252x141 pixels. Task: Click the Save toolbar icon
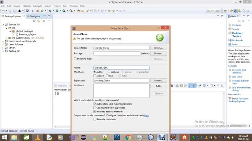point(10,11)
